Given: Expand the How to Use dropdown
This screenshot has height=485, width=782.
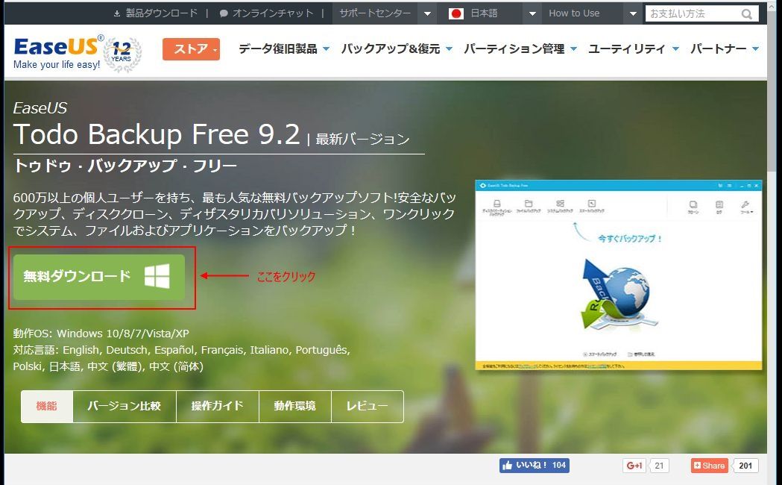Looking at the screenshot, I should pos(633,13).
